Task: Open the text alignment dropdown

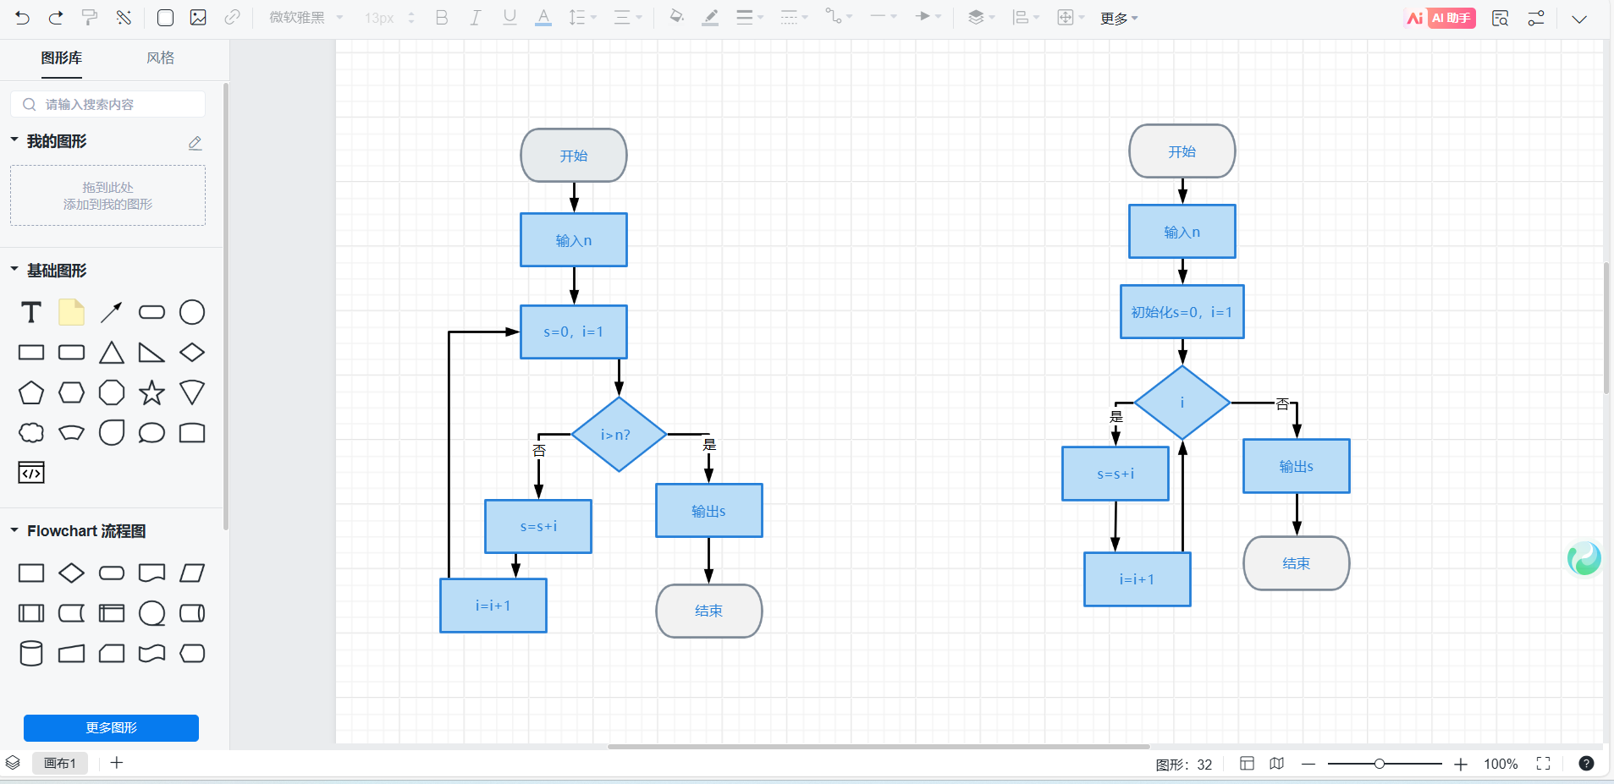Action: pyautogui.click(x=627, y=18)
